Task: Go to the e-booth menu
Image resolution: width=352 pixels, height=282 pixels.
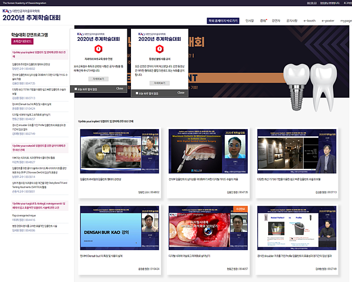Action: [310, 21]
